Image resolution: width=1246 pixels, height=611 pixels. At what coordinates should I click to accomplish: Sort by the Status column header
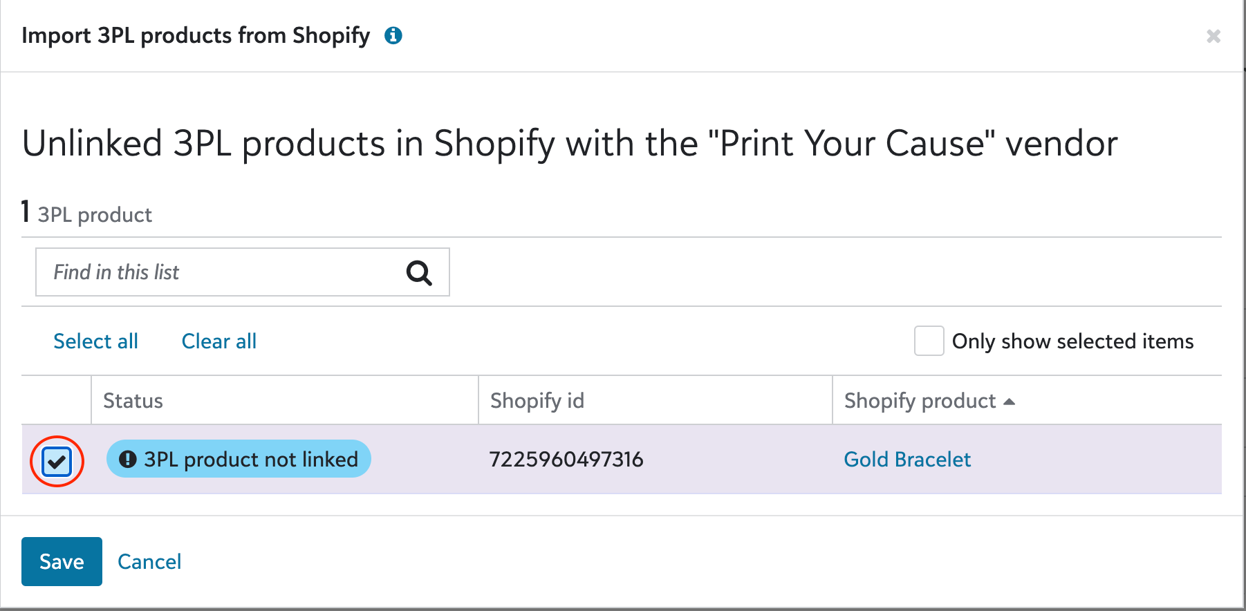(133, 401)
